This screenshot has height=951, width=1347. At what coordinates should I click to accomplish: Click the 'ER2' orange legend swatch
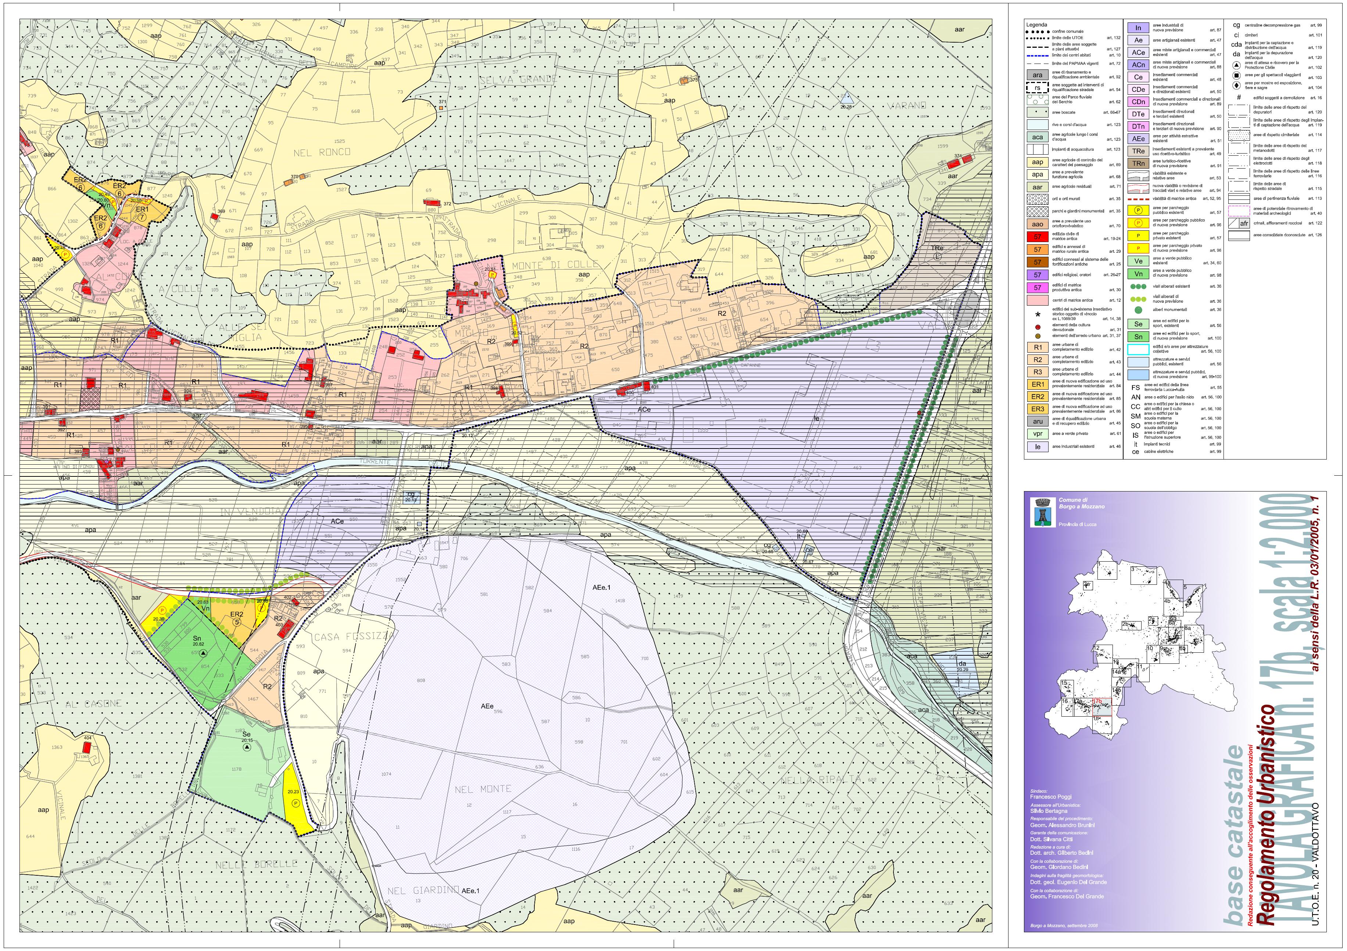pos(1037,397)
